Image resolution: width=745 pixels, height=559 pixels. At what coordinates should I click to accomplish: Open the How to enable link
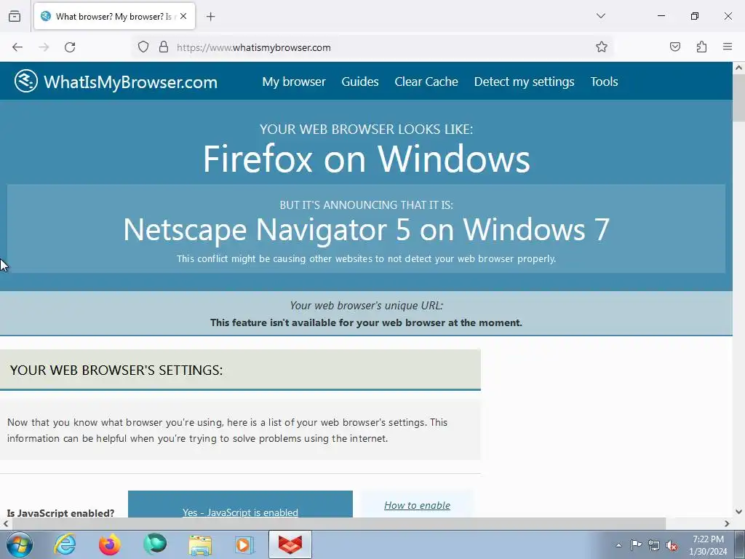click(417, 505)
